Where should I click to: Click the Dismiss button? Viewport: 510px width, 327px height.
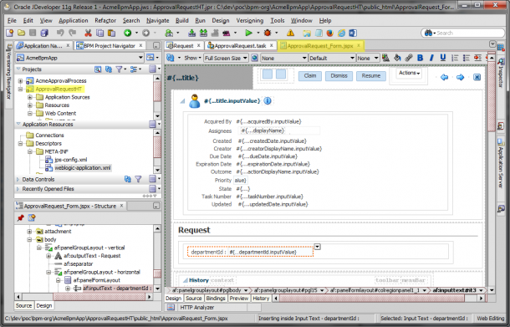coord(339,76)
